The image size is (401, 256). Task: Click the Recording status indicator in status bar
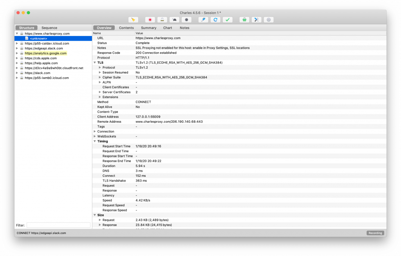(375, 233)
